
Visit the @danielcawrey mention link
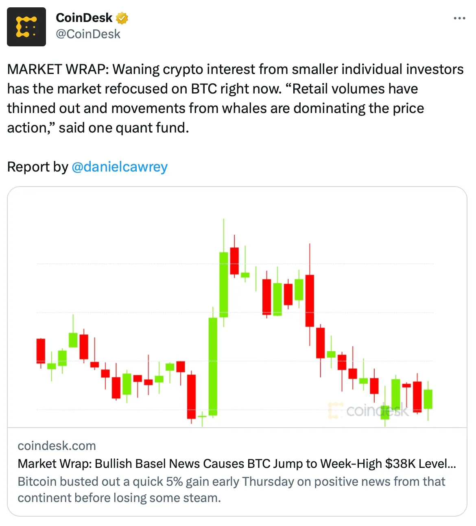[x=120, y=167]
